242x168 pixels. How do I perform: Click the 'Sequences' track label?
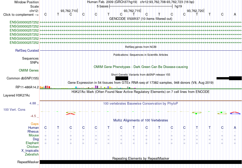[30, 59]
